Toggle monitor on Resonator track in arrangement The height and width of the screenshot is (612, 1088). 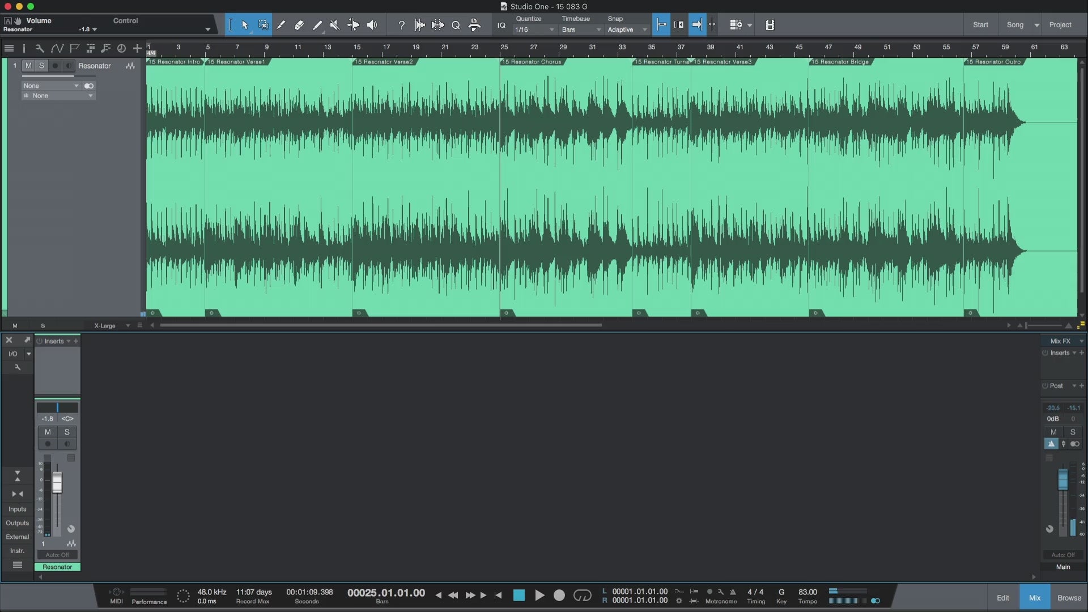(x=69, y=66)
